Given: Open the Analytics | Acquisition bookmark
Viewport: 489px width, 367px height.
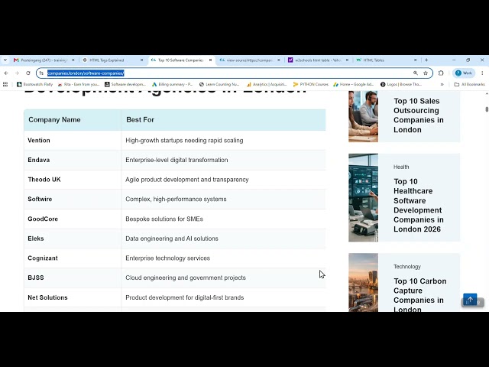Looking at the screenshot, I should tap(267, 84).
